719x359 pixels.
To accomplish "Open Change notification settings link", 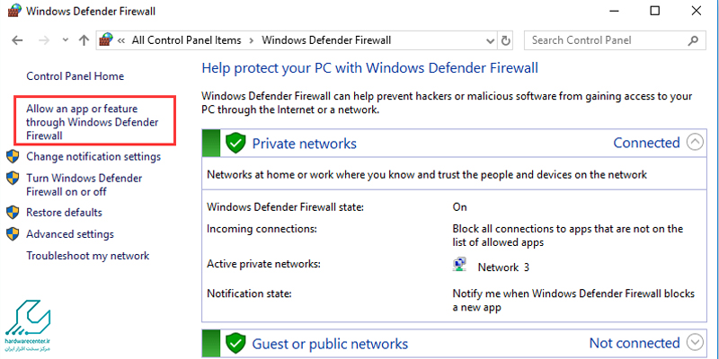I will click(93, 156).
